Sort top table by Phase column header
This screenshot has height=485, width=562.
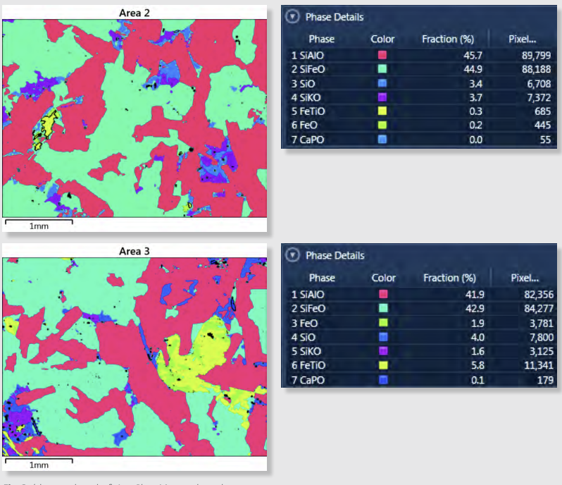click(x=322, y=39)
